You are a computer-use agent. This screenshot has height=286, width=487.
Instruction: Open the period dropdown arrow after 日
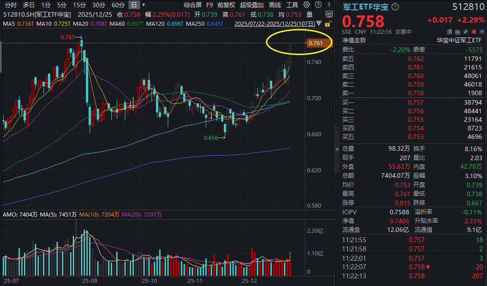click(143, 5)
